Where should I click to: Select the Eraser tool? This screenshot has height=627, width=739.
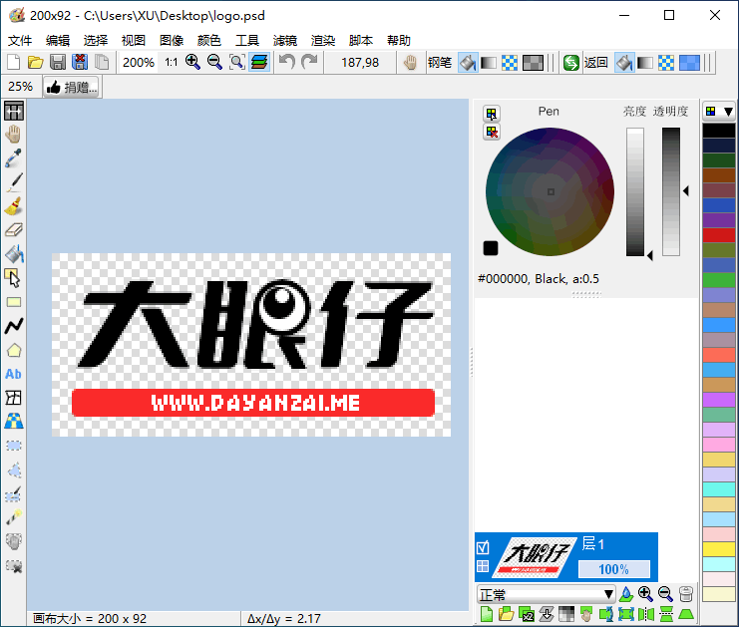[x=14, y=230]
